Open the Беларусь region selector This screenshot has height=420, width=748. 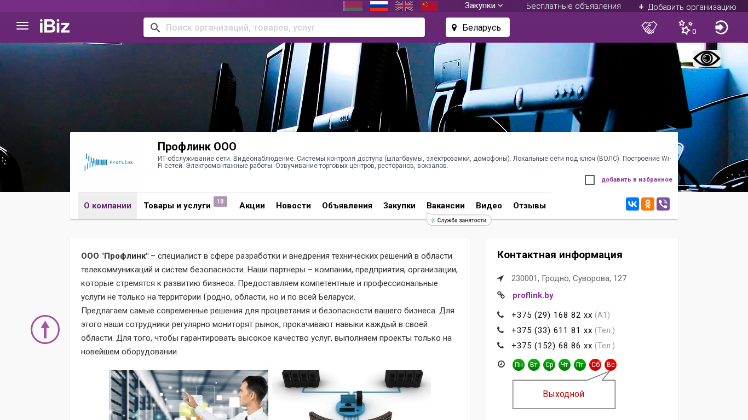[477, 27]
